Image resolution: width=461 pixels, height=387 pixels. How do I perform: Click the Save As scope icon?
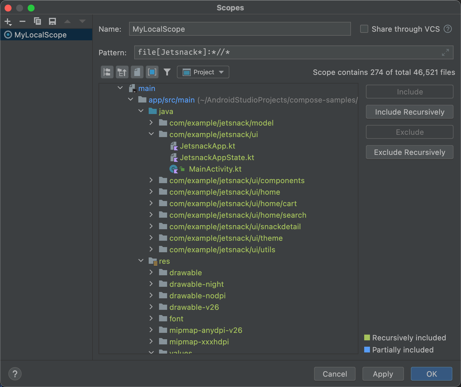click(x=52, y=21)
